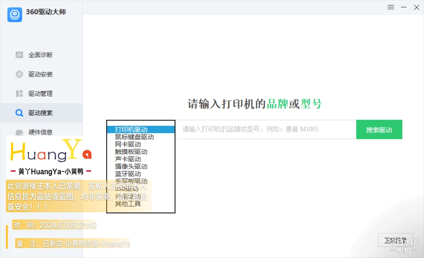Choose 手写板驱动 in the dropdown list
Viewport: 424px width, 258px height.
coord(141,181)
